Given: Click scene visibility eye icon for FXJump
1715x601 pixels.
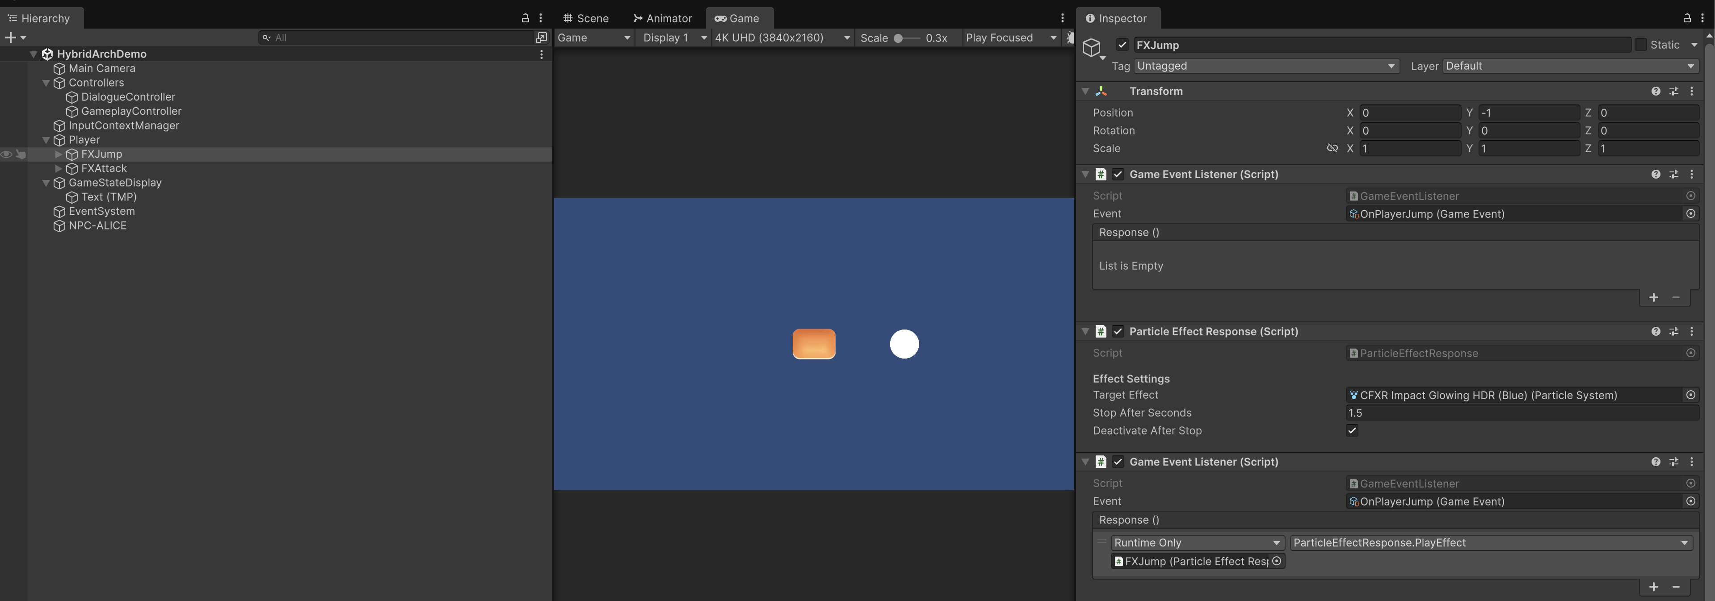Looking at the screenshot, I should click(x=7, y=154).
